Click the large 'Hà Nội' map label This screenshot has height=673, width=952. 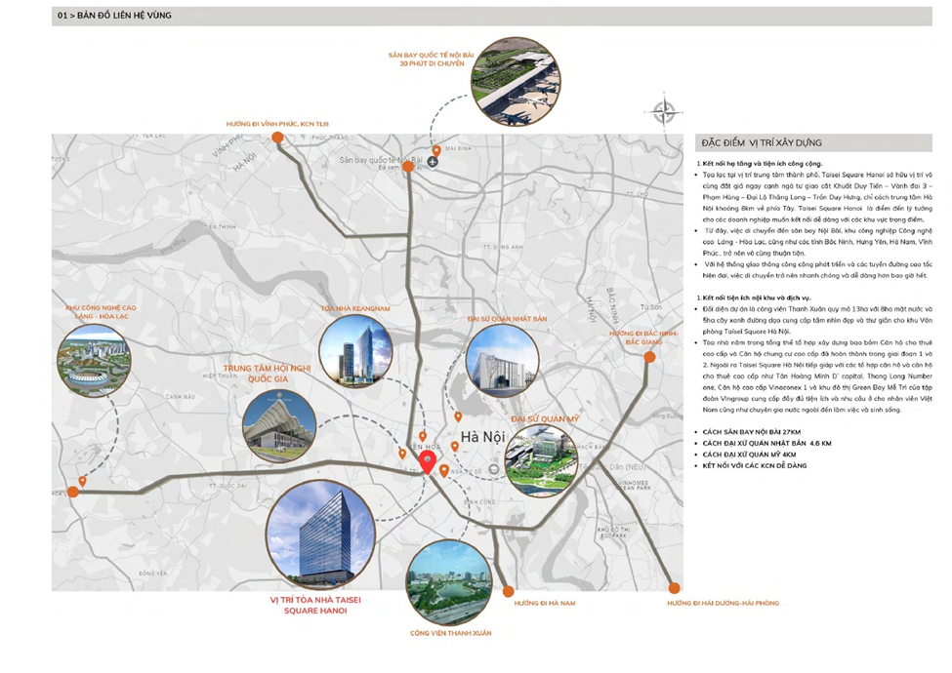tap(482, 437)
